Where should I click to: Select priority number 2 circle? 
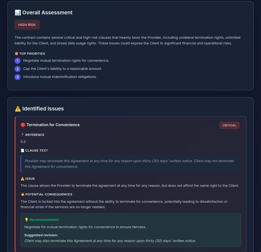[x=18, y=69]
